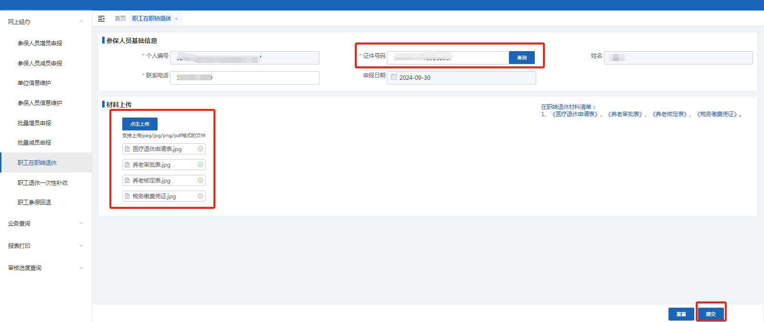Focus the 姓名 input field
Image resolution: width=764 pixels, height=322 pixels.
679,58
